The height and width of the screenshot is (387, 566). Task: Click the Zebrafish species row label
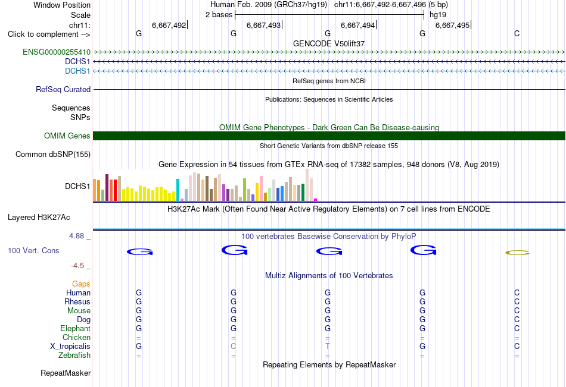tap(74, 355)
